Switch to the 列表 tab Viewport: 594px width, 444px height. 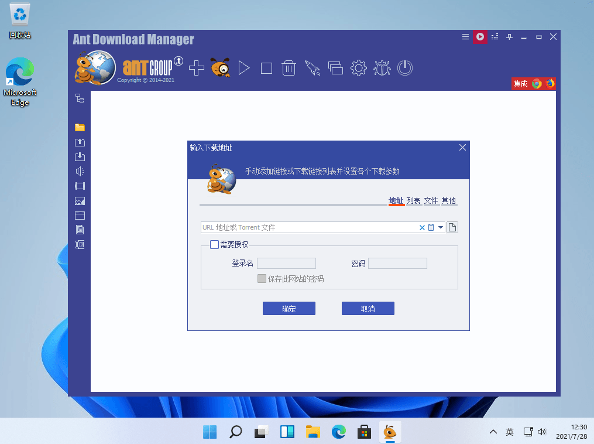click(413, 200)
